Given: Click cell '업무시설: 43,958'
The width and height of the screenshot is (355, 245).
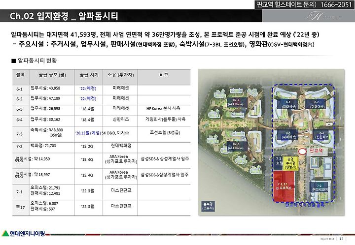Looking at the screenshot, I should (x=45, y=88).
